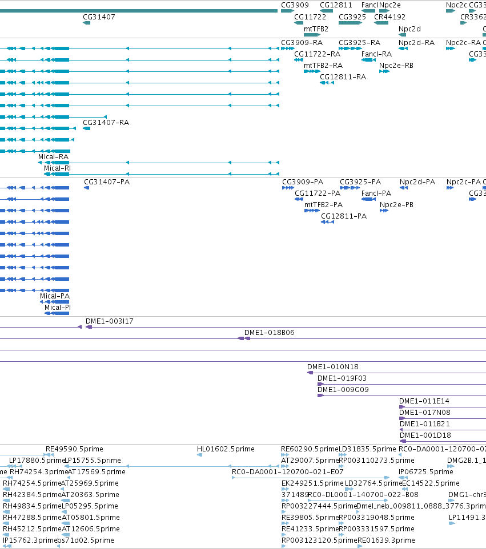486x549 pixels.
Task: Click the RP003331597.5prime EST label
Action: pyautogui.click(x=377, y=529)
